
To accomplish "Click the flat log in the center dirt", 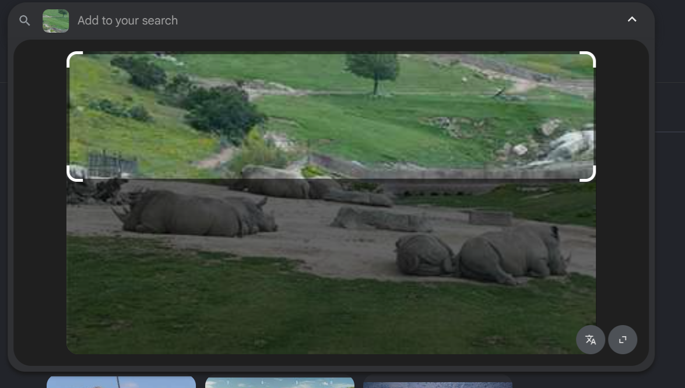I will pyautogui.click(x=382, y=220).
